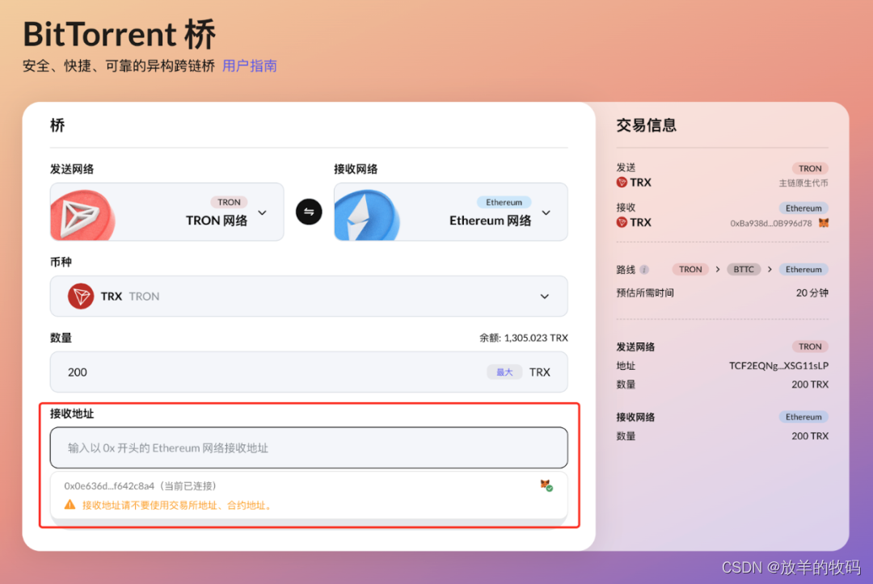This screenshot has width=873, height=584.
Task: Click the 交易信息 heading
Action: (647, 125)
